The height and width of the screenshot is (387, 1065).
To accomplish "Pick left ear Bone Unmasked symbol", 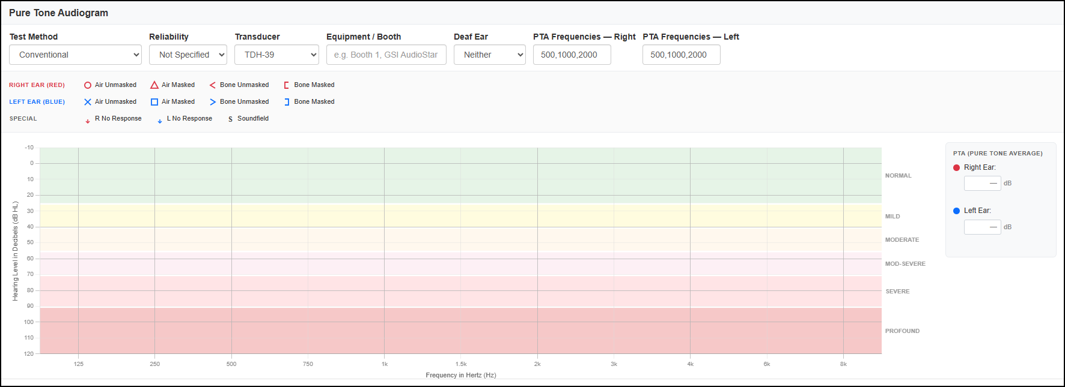I will click(x=213, y=102).
